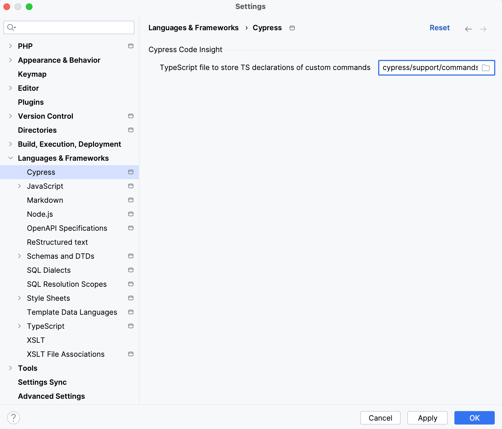Expand the Editor settings section
502x429 pixels.
[10, 88]
